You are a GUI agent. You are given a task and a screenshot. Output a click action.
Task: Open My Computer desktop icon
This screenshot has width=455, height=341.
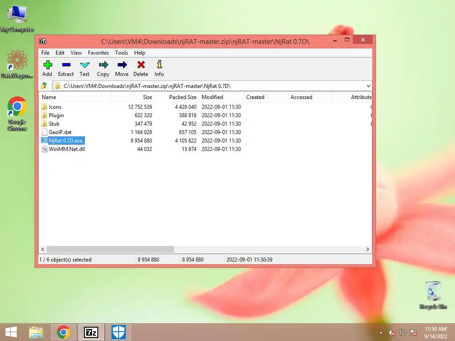[x=17, y=18]
